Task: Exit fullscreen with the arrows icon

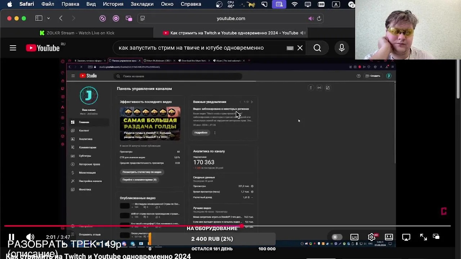Action: (x=424, y=237)
